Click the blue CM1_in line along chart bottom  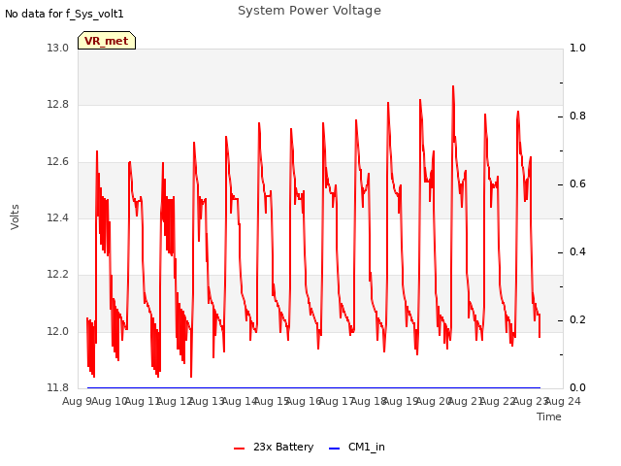pos(313,387)
